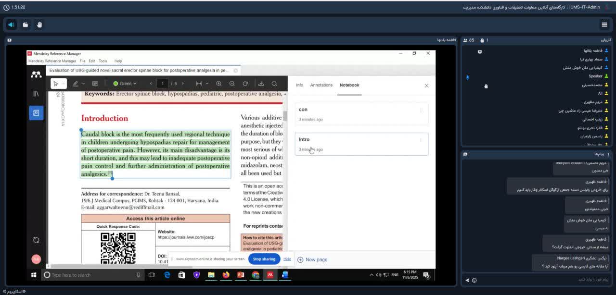Open the Tools menu
This screenshot has width=616, height=295.
(103, 61)
